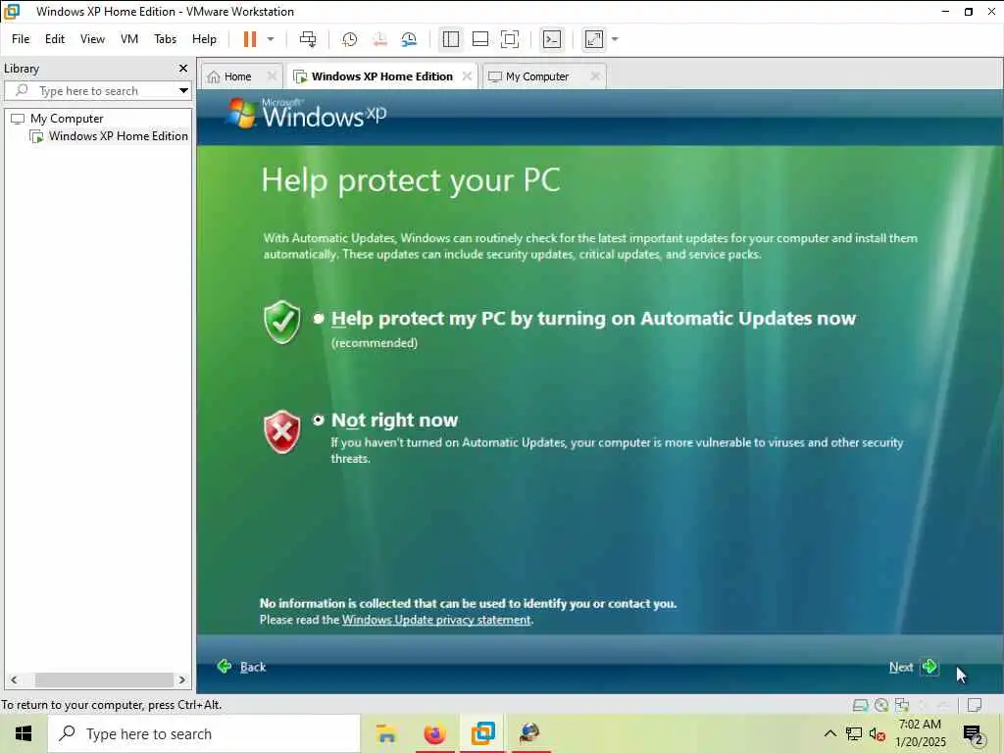
Task: Open the Tabs menu
Action: click(165, 39)
